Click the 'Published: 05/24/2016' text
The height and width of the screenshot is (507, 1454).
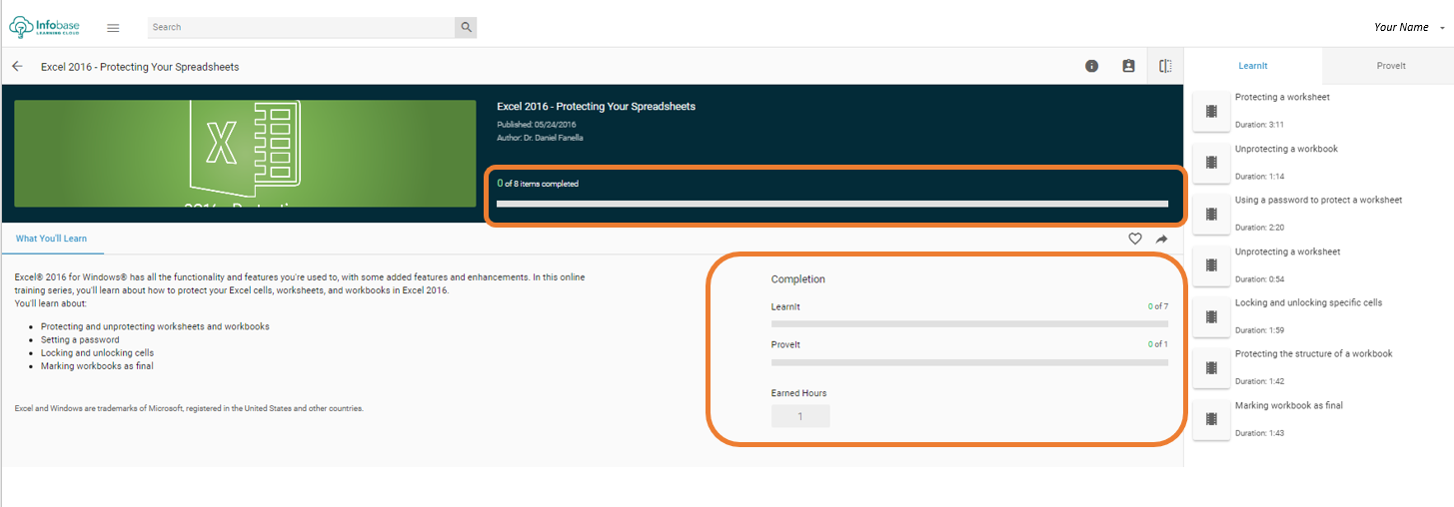[536, 124]
